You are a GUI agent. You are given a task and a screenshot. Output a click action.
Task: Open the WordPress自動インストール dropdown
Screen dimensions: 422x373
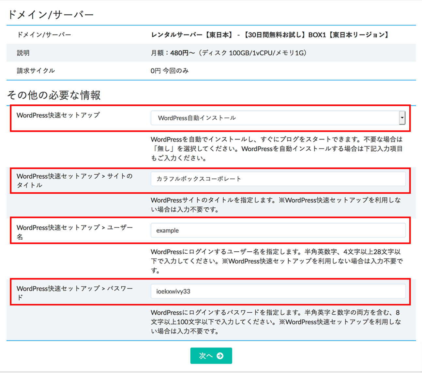(274, 118)
